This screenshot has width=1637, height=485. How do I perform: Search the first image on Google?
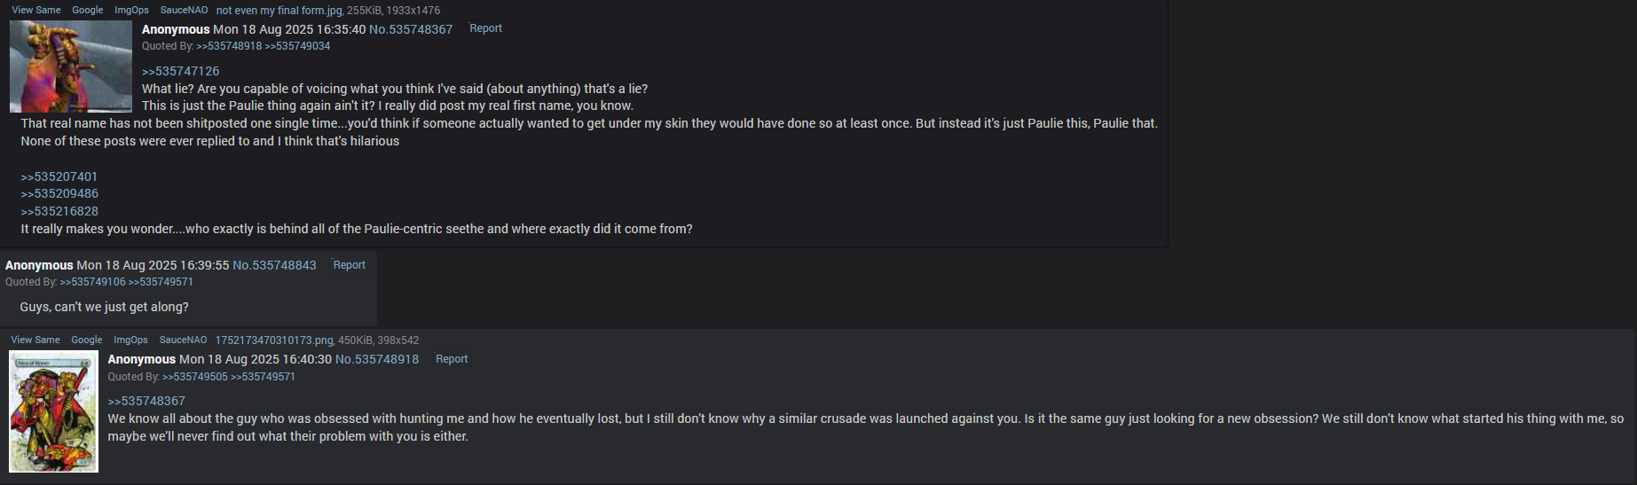pos(88,11)
